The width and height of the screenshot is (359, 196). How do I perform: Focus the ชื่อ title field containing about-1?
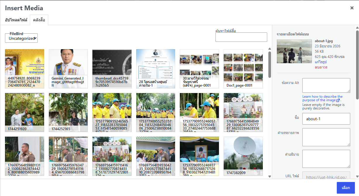click(x=326, y=119)
